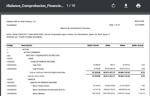The image size is (150, 96).
Task: Click the Descripción column header
Action: coord(27,46)
